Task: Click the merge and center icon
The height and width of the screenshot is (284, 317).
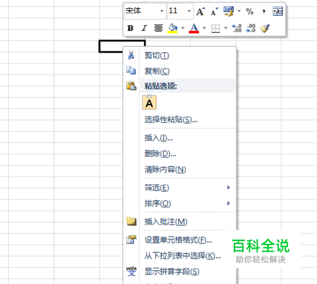Action: (x=278, y=11)
